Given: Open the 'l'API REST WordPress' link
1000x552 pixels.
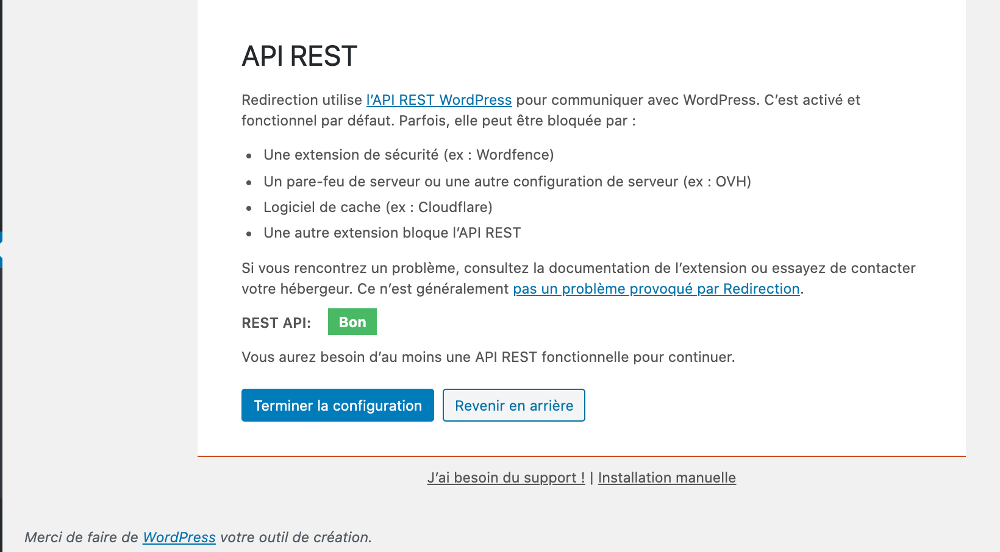Looking at the screenshot, I should [x=438, y=100].
